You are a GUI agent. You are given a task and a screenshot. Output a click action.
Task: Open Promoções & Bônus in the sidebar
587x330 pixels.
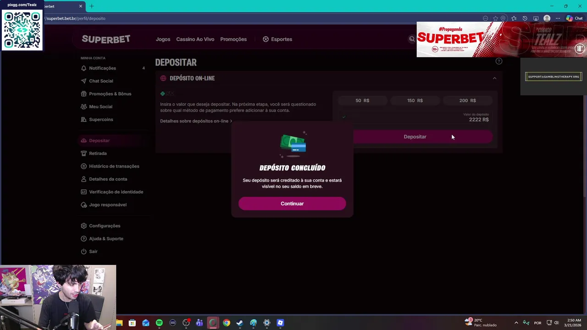(x=113, y=93)
